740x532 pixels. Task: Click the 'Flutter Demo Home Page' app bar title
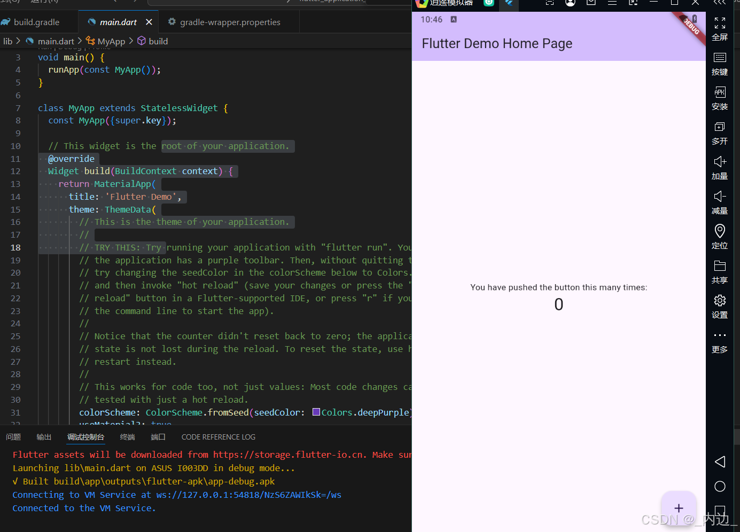497,43
